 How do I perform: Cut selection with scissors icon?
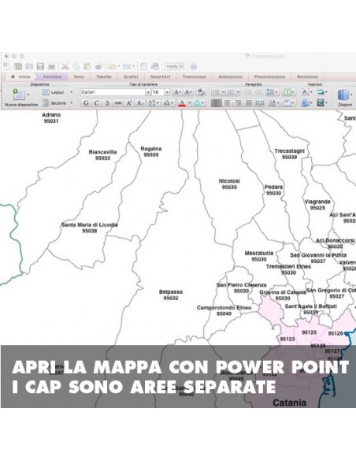pos(65,66)
